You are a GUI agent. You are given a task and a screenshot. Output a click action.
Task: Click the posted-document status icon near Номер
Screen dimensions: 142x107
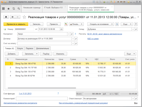[5, 29]
